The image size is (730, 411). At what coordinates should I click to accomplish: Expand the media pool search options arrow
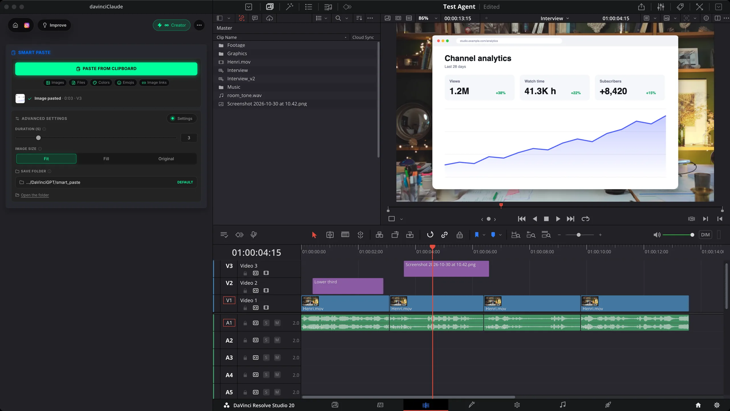(346, 18)
